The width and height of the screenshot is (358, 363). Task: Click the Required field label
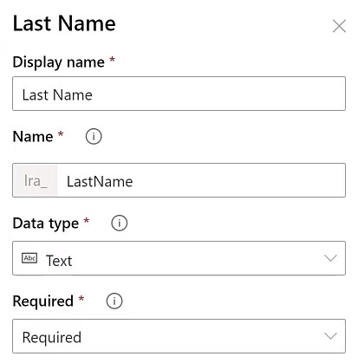point(43,301)
